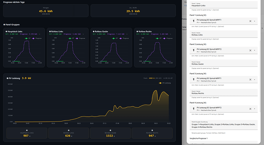Screen dimensions: 264x145
Task: Click the sun icon on Rohbau Gaube 1322 W tile
Action: pos(110,130)
